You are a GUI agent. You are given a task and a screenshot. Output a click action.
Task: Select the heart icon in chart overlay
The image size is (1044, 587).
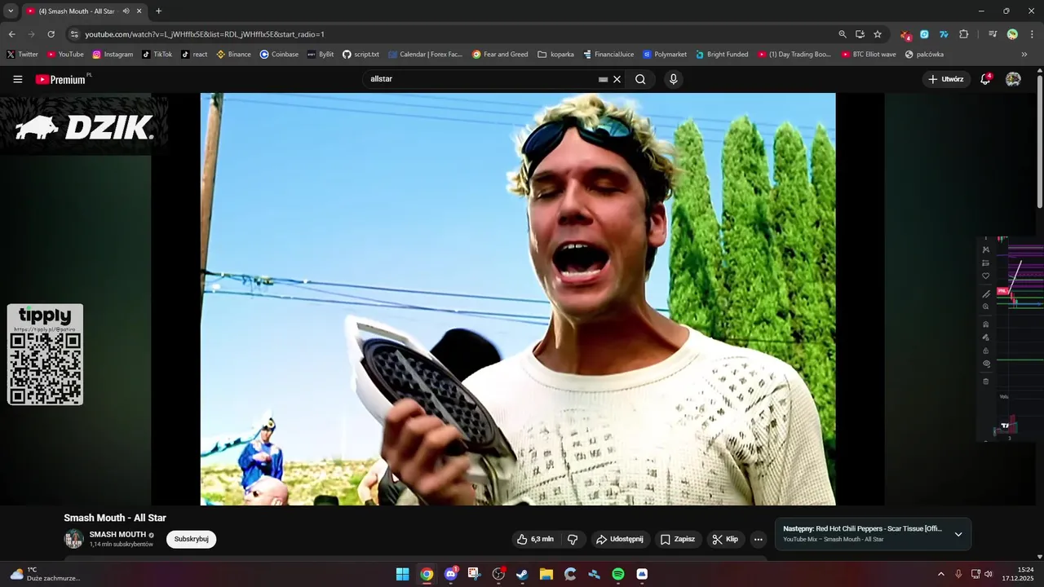(986, 276)
